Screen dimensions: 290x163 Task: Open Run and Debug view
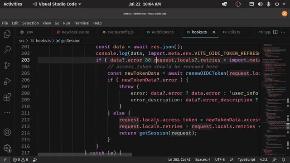7,81
